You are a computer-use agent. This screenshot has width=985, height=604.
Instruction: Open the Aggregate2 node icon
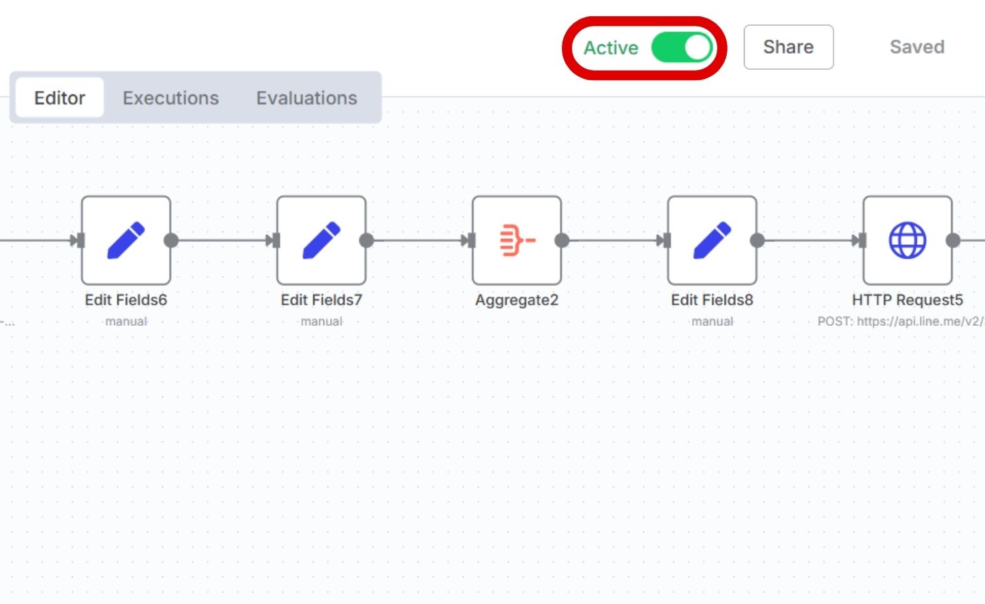coord(517,240)
